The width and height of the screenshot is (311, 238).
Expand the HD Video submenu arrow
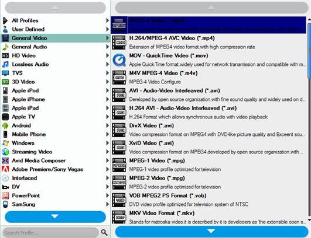point(107,55)
